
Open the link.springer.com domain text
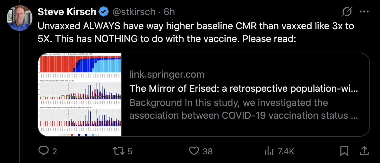[x=167, y=75]
